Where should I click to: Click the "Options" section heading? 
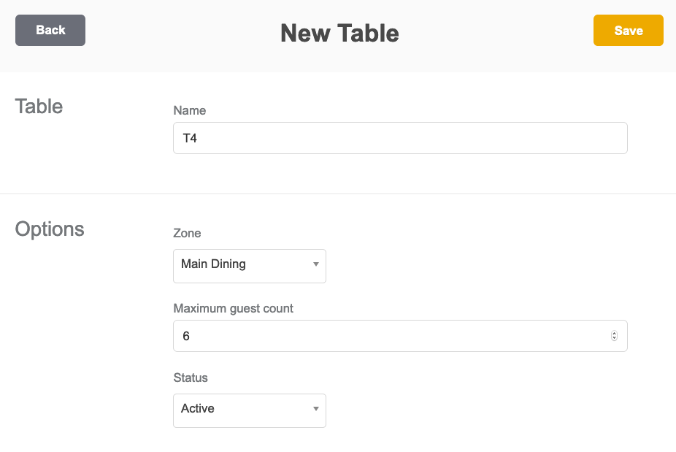pyautogui.click(x=49, y=229)
